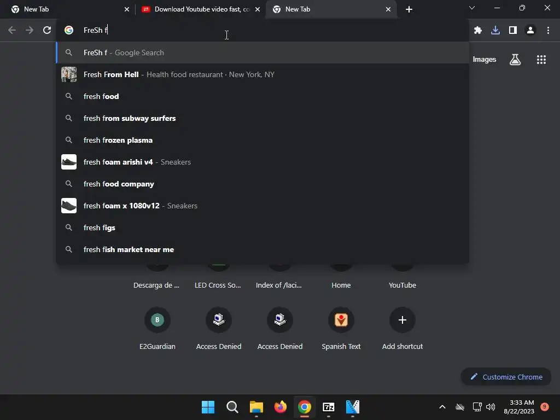Open Windows Start button
This screenshot has height=420, width=560.
[x=208, y=407]
